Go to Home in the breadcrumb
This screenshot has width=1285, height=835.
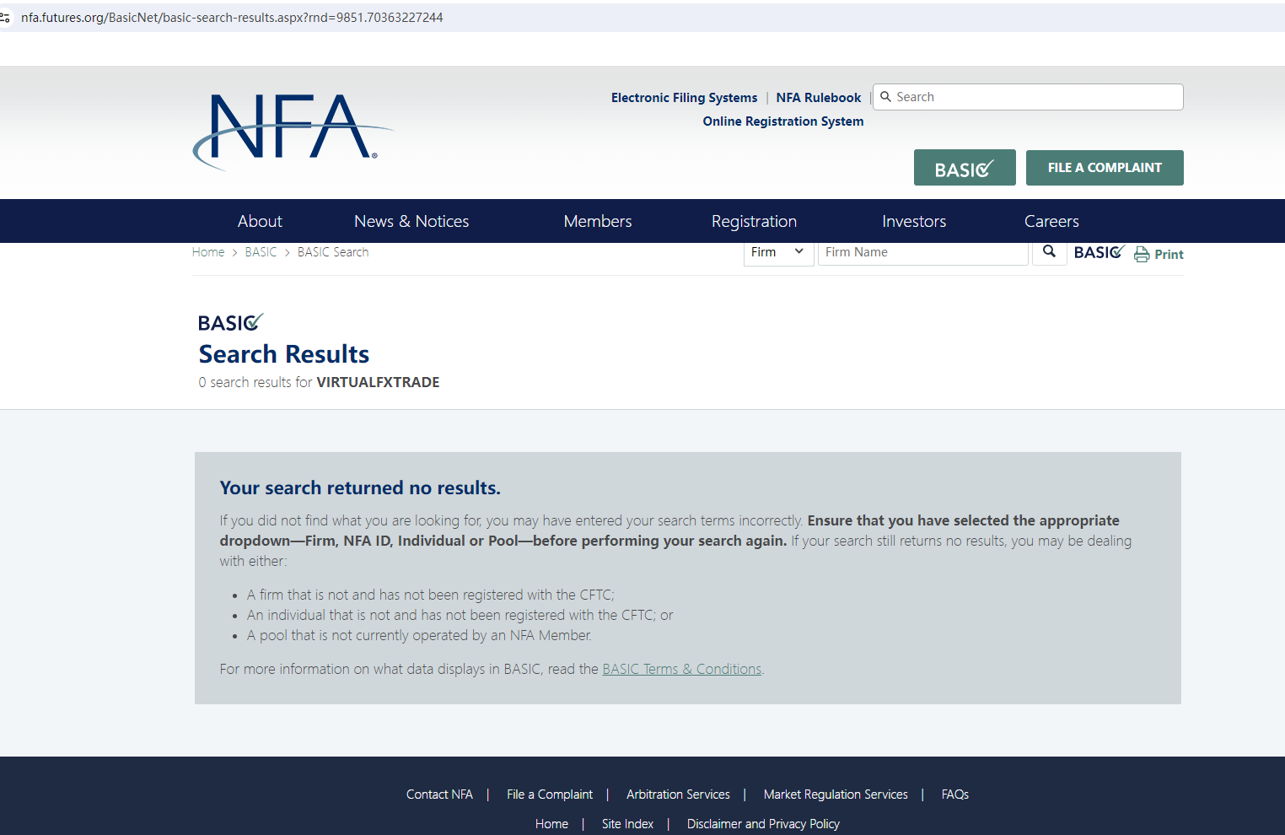point(208,252)
